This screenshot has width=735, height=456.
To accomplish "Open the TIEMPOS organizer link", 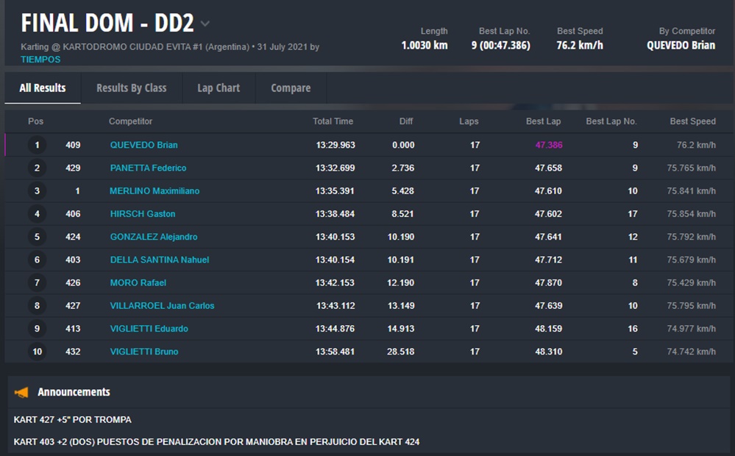I will click(x=40, y=60).
